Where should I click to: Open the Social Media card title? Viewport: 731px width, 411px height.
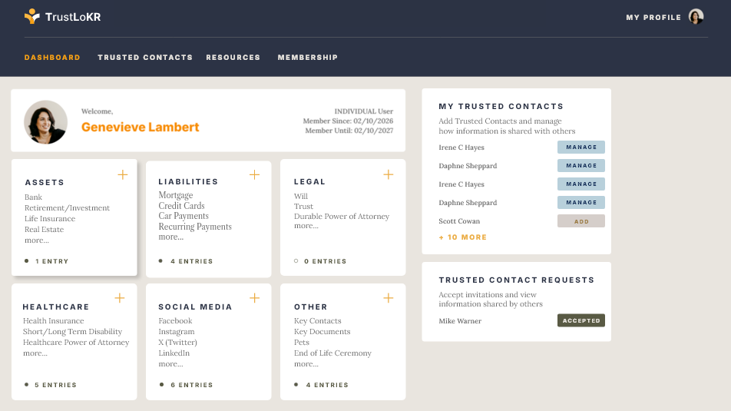[195, 307]
